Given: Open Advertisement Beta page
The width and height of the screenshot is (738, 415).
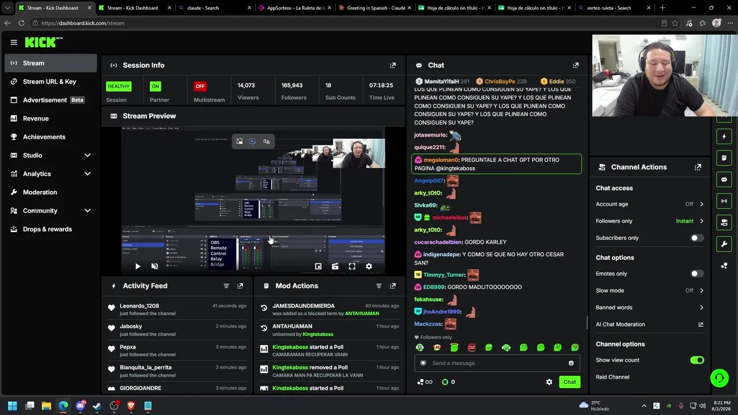Looking at the screenshot, I should point(51,100).
